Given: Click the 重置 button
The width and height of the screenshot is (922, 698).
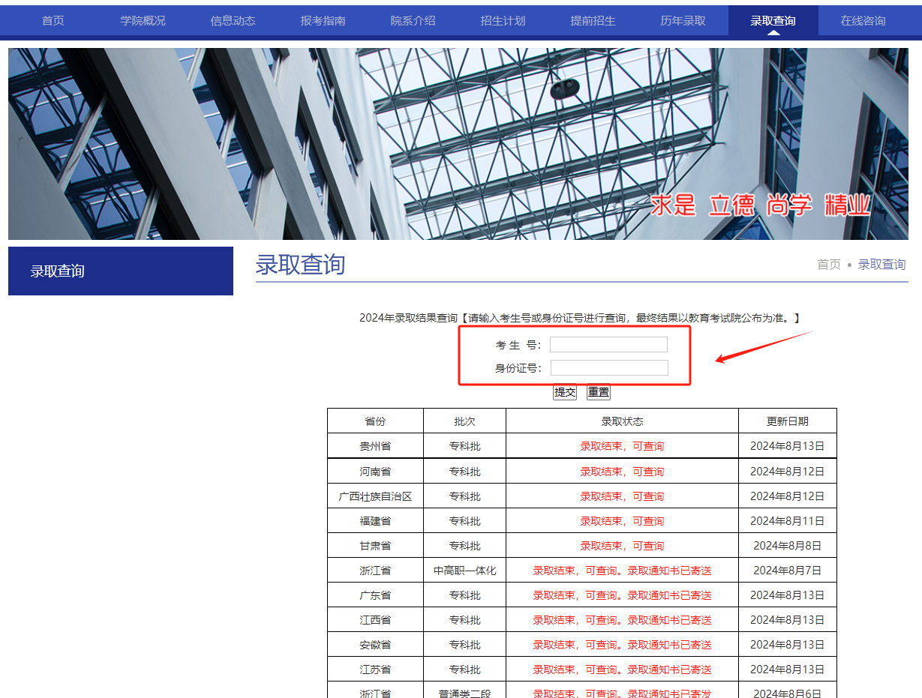Looking at the screenshot, I should [599, 392].
